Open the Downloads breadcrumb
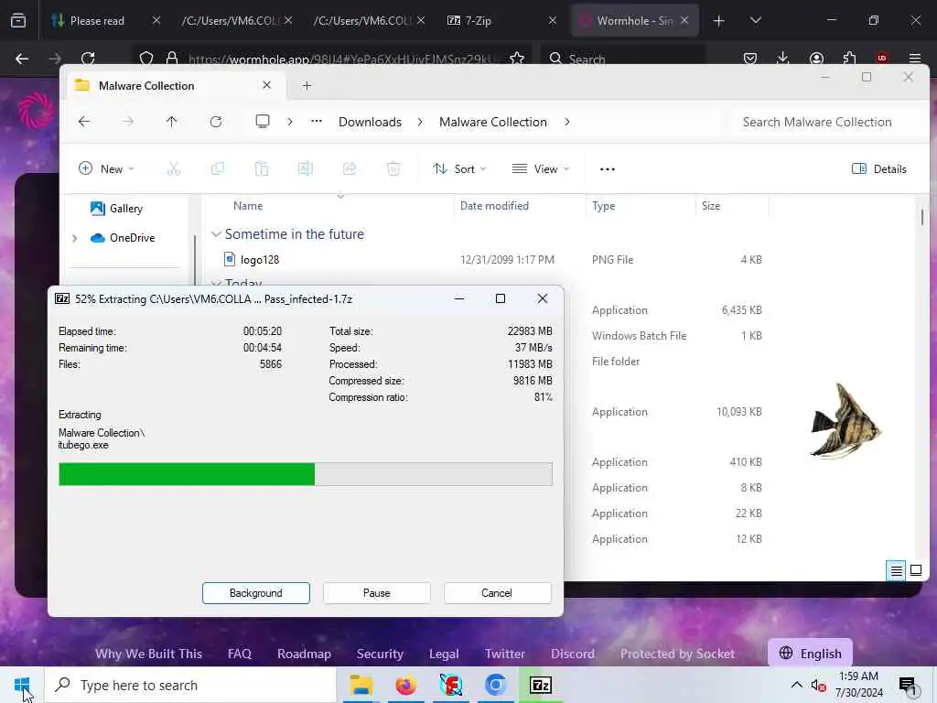Image resolution: width=937 pixels, height=703 pixels. point(370,122)
